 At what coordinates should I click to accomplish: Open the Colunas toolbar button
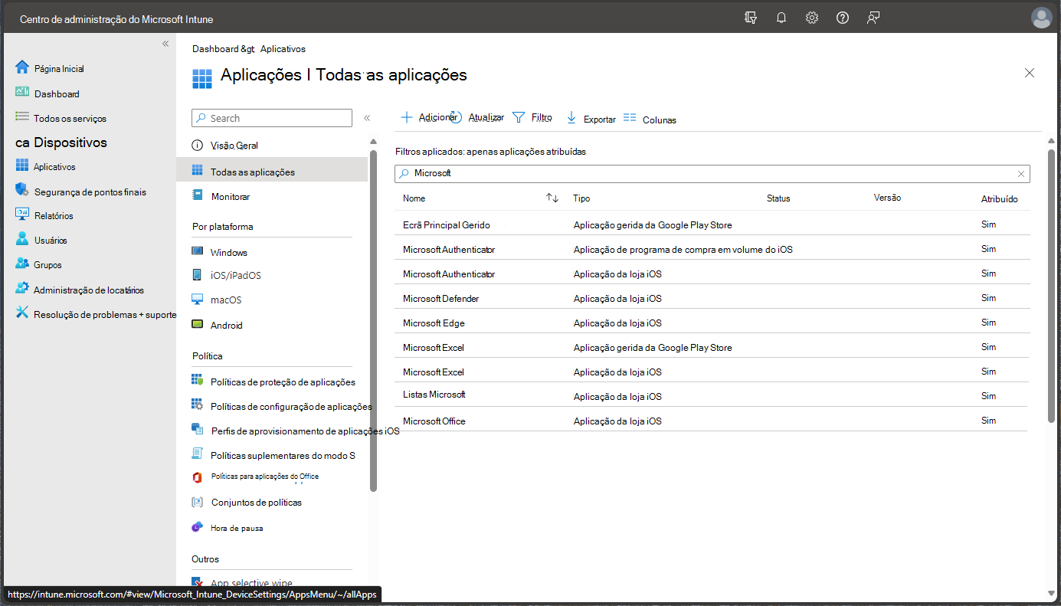click(650, 119)
